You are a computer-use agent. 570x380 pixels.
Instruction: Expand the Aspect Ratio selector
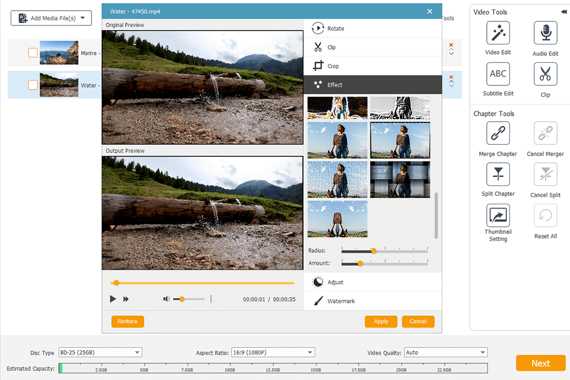(x=309, y=352)
